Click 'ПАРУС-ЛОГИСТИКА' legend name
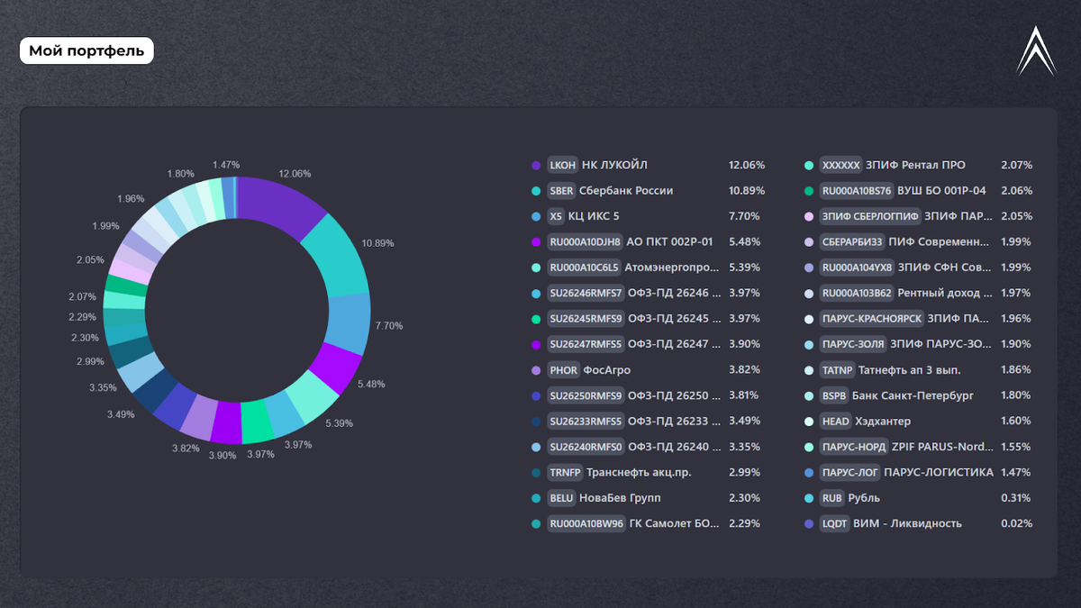1081x608 pixels. (x=939, y=472)
